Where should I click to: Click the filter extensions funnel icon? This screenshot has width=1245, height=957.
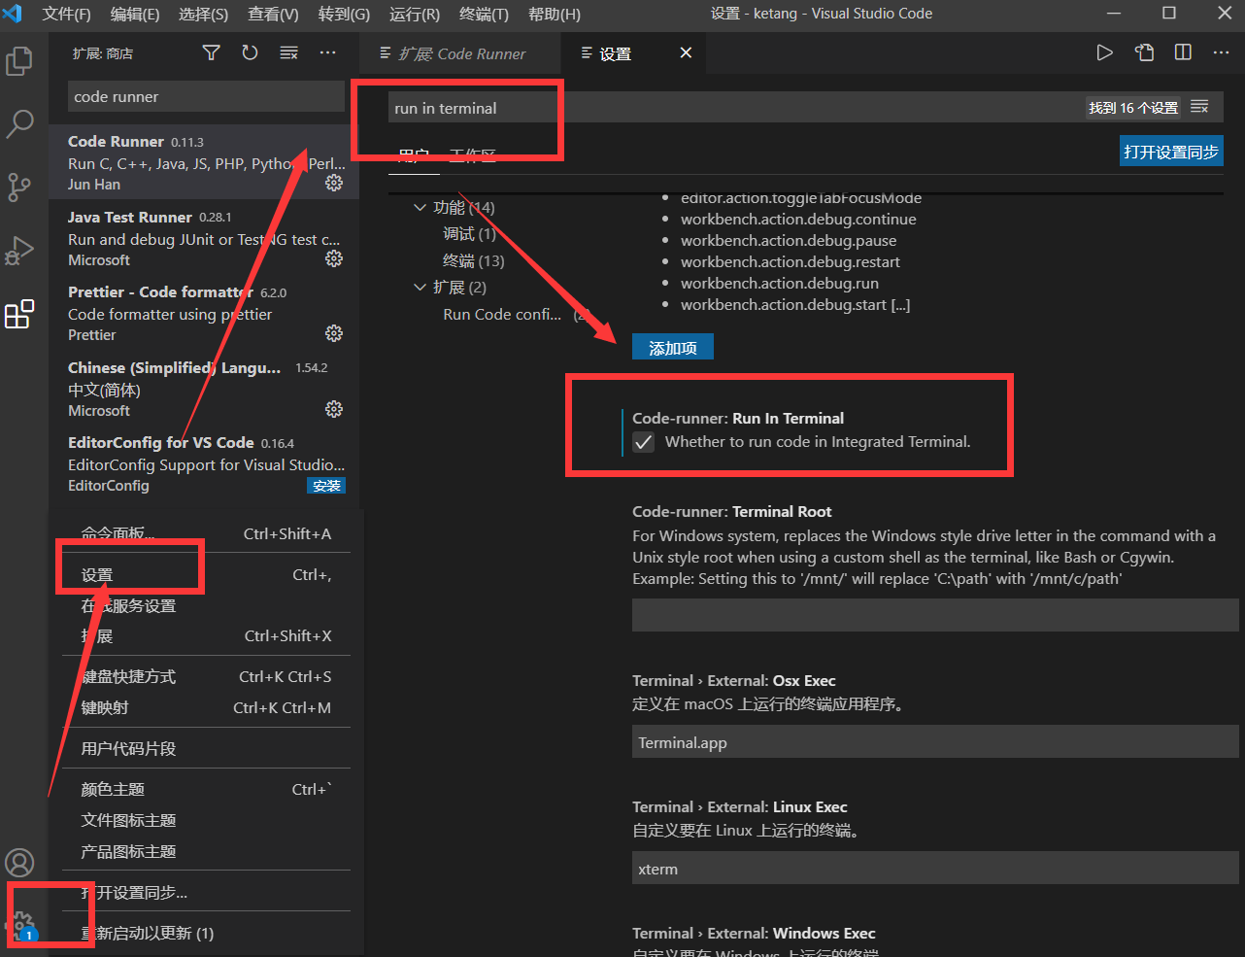click(211, 53)
